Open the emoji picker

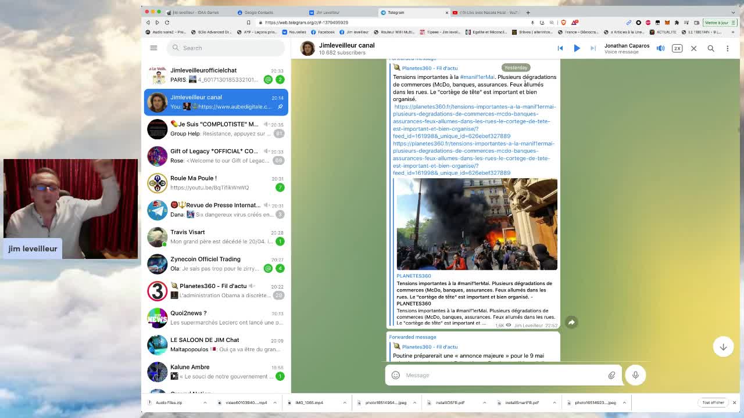pos(396,375)
